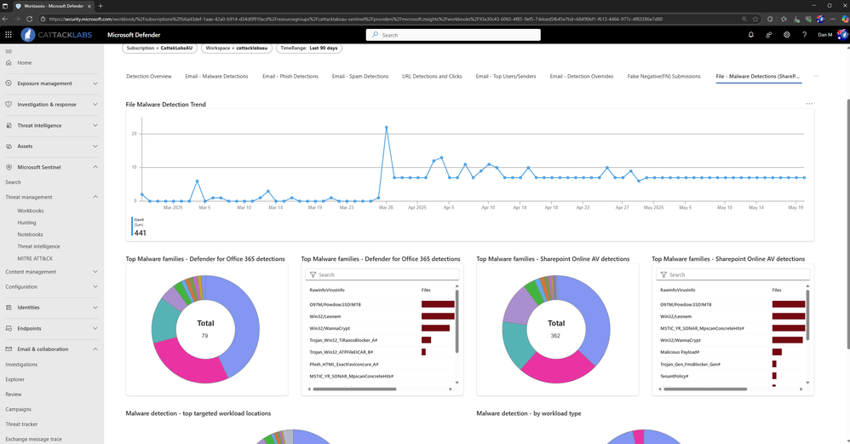Click the filter icon in Office 365 table search
The image size is (850, 444).
click(313, 275)
